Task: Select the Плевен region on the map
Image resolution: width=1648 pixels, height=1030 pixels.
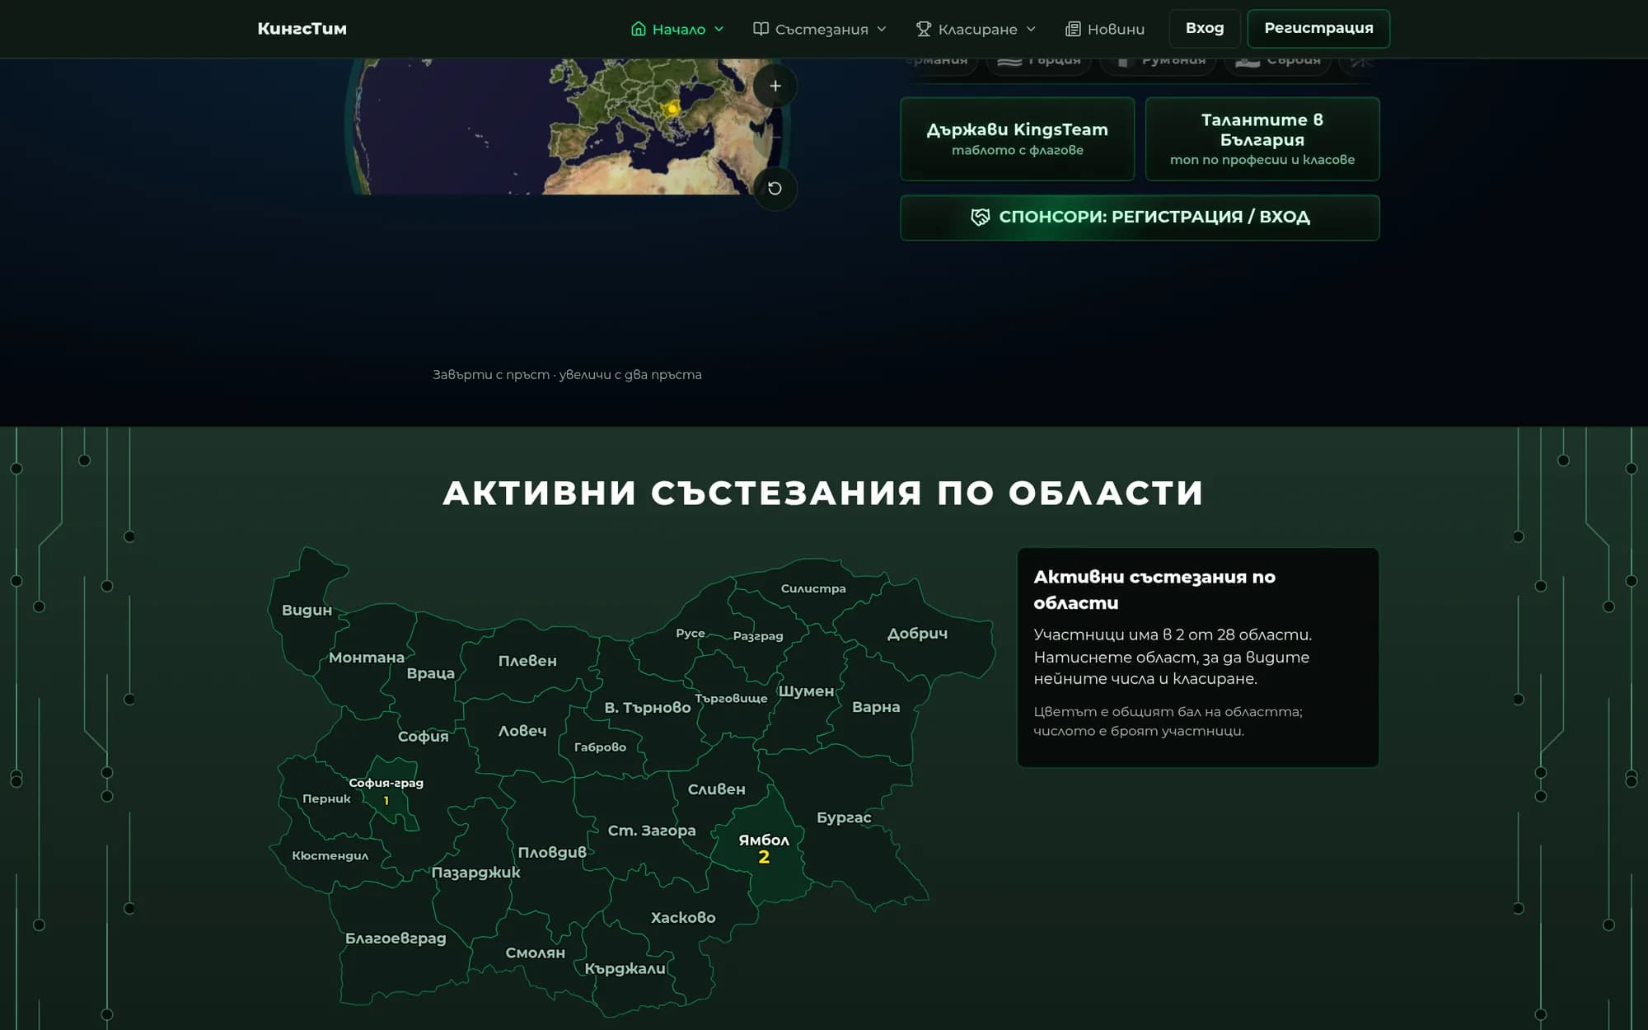Action: [527, 661]
